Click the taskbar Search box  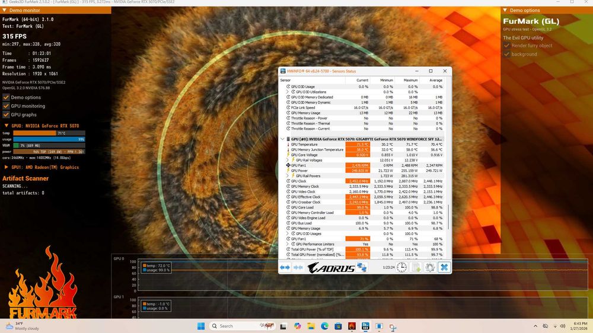pyautogui.click(x=242, y=326)
